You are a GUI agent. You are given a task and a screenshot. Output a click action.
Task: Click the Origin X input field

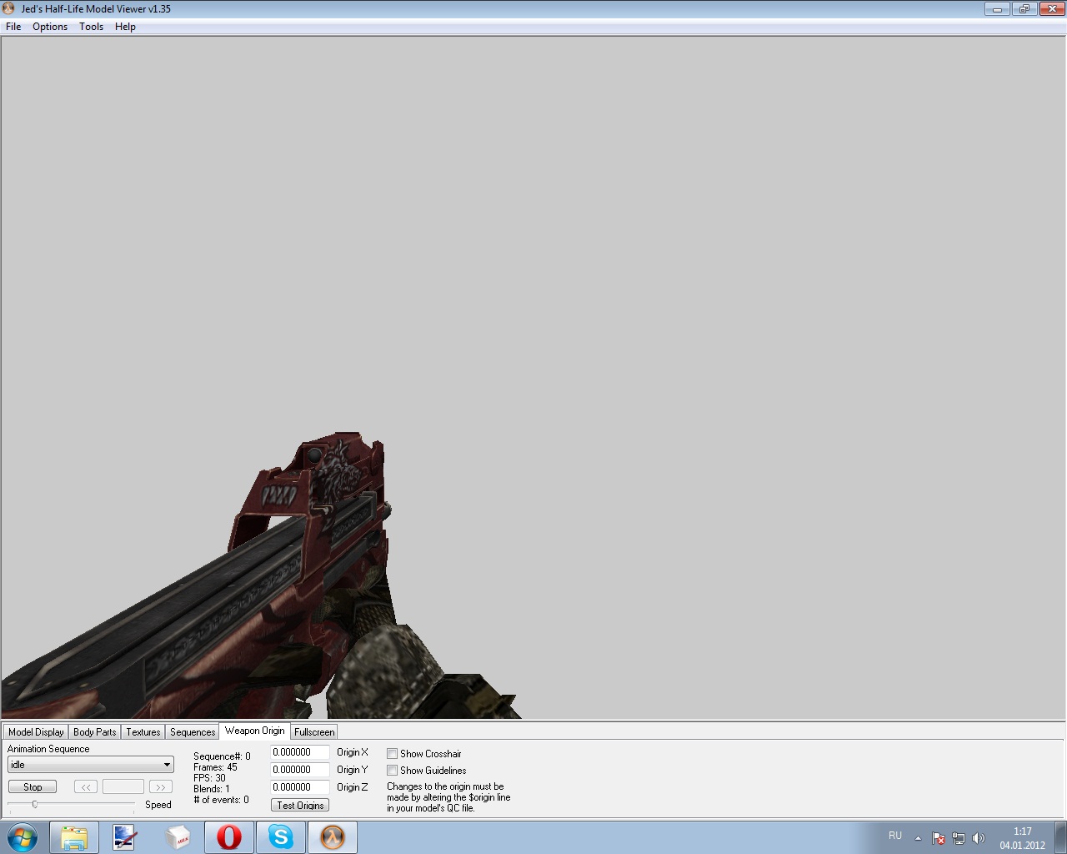[299, 752]
